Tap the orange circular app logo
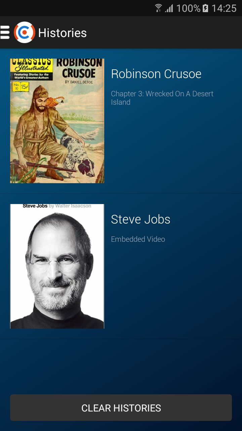Screen dimensions: 242x431 coord(24,32)
